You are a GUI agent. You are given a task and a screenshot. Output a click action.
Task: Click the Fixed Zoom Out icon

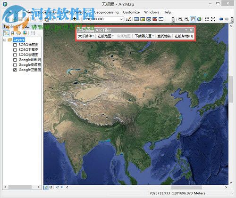(x=213, y=19)
